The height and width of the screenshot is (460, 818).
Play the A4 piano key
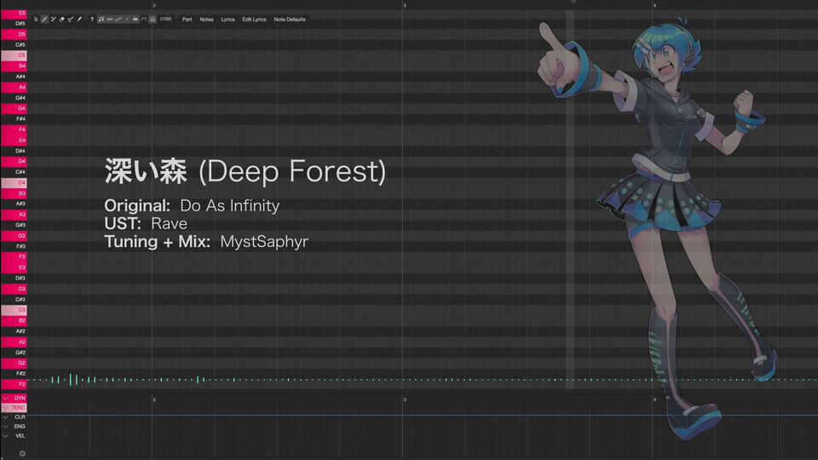pyautogui.click(x=14, y=87)
